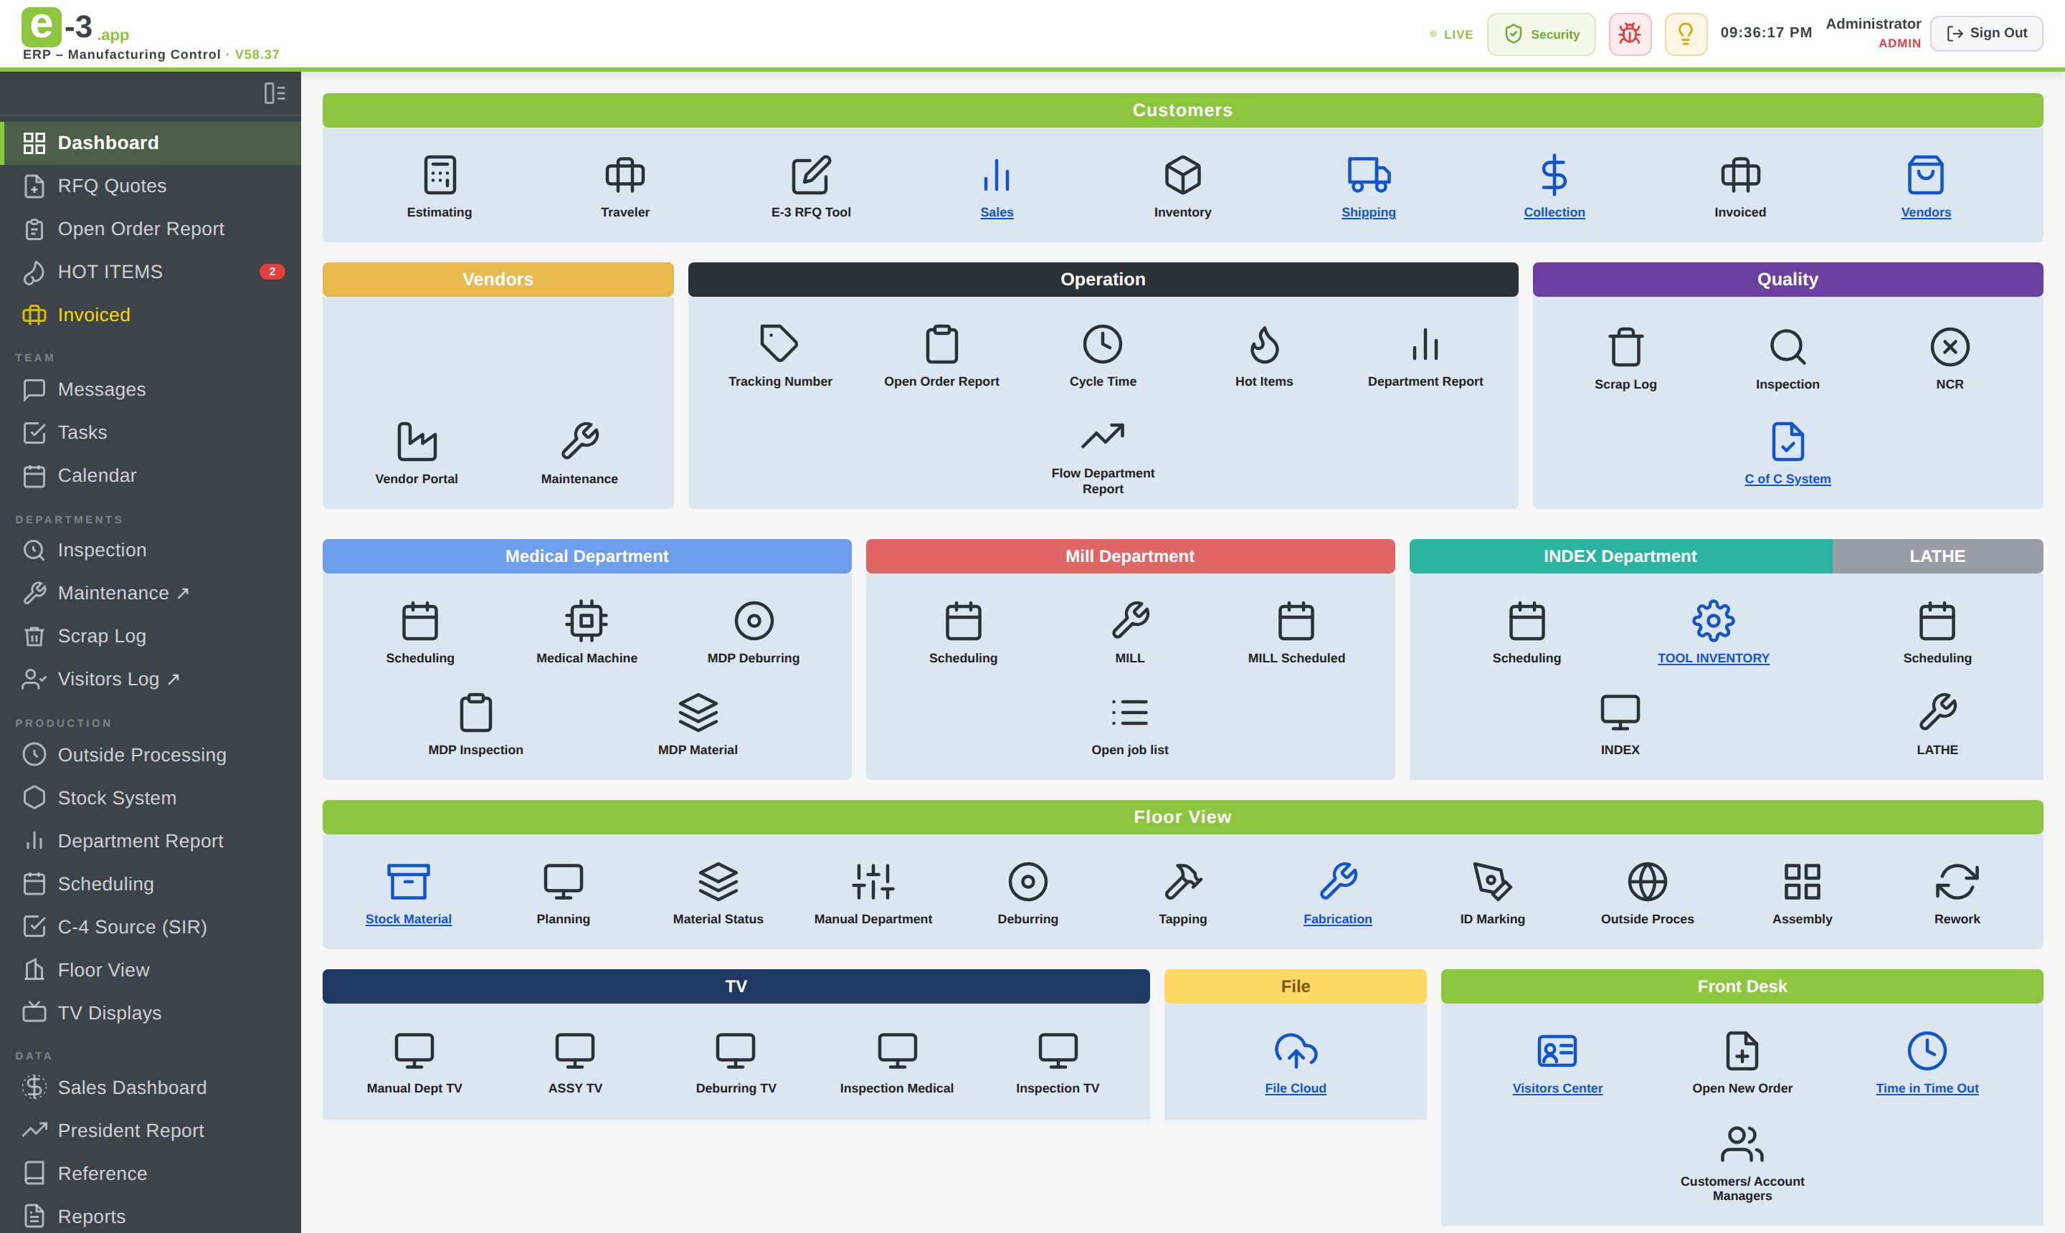Open President Report in the sidebar
The width and height of the screenshot is (2065, 1233).
[x=151, y=1130]
